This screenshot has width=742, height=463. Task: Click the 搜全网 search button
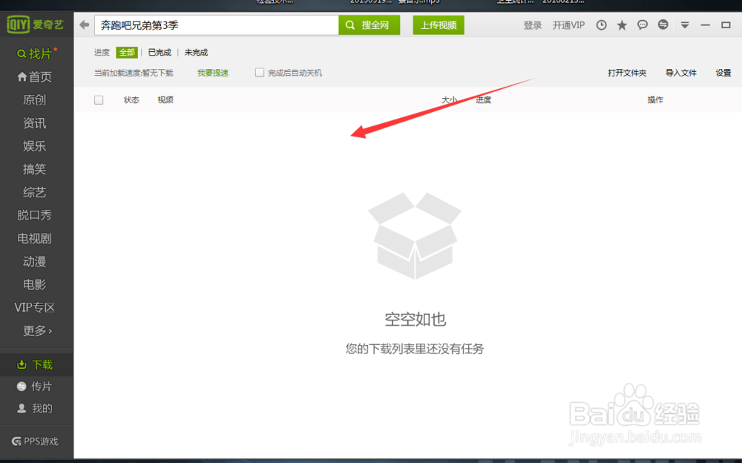[x=369, y=25]
